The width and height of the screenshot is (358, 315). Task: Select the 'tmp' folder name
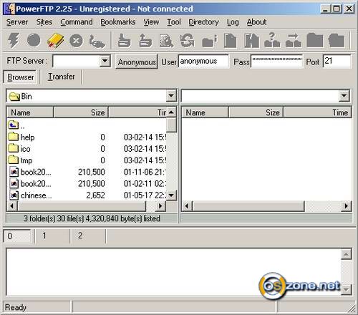[26, 160]
